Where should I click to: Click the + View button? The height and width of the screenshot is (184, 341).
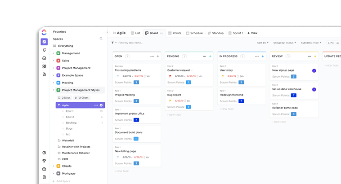252,33
